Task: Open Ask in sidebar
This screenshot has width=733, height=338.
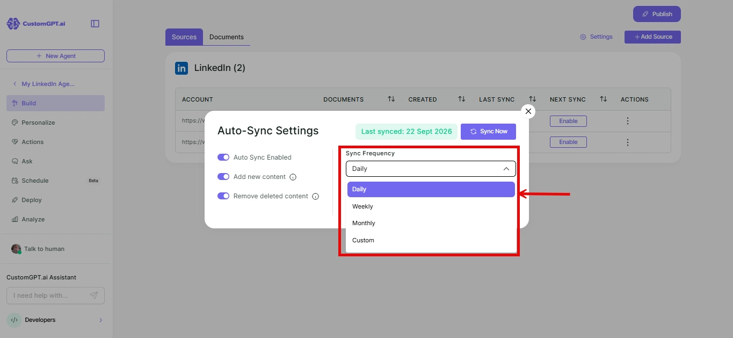Action: tap(55, 161)
